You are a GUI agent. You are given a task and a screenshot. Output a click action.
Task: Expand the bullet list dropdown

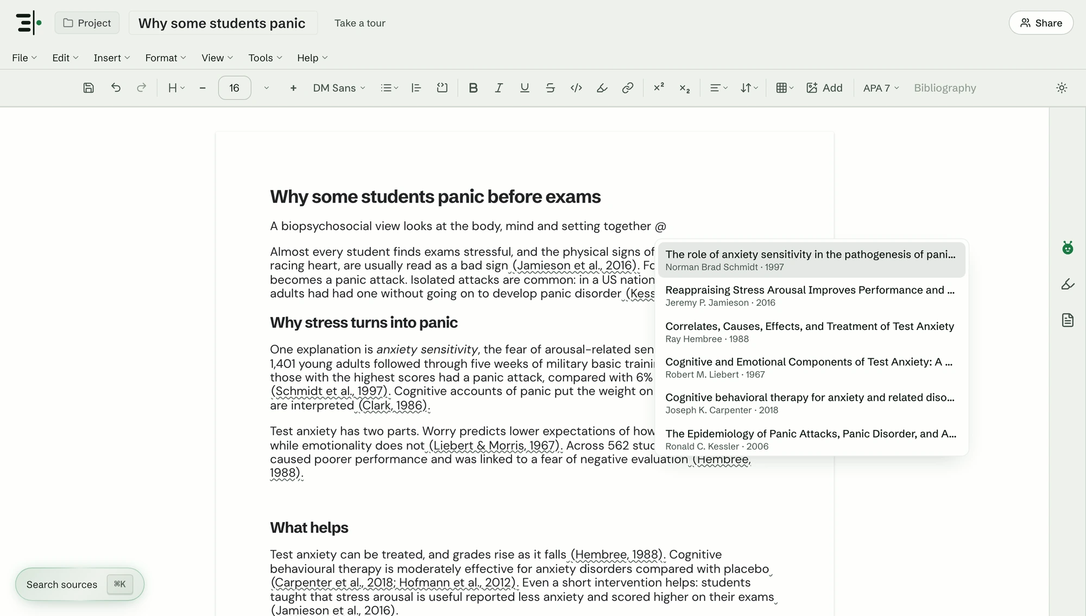[x=389, y=88]
